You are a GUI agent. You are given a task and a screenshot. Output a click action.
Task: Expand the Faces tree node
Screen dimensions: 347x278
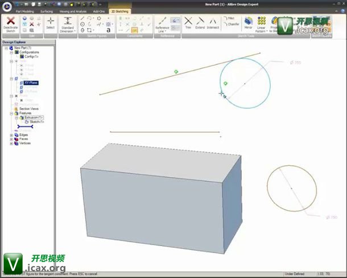(11, 139)
